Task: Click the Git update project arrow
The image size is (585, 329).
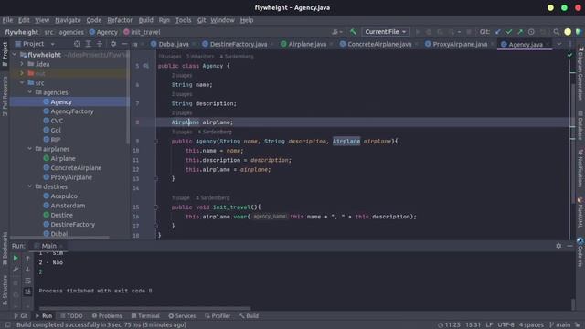Action: point(497,32)
